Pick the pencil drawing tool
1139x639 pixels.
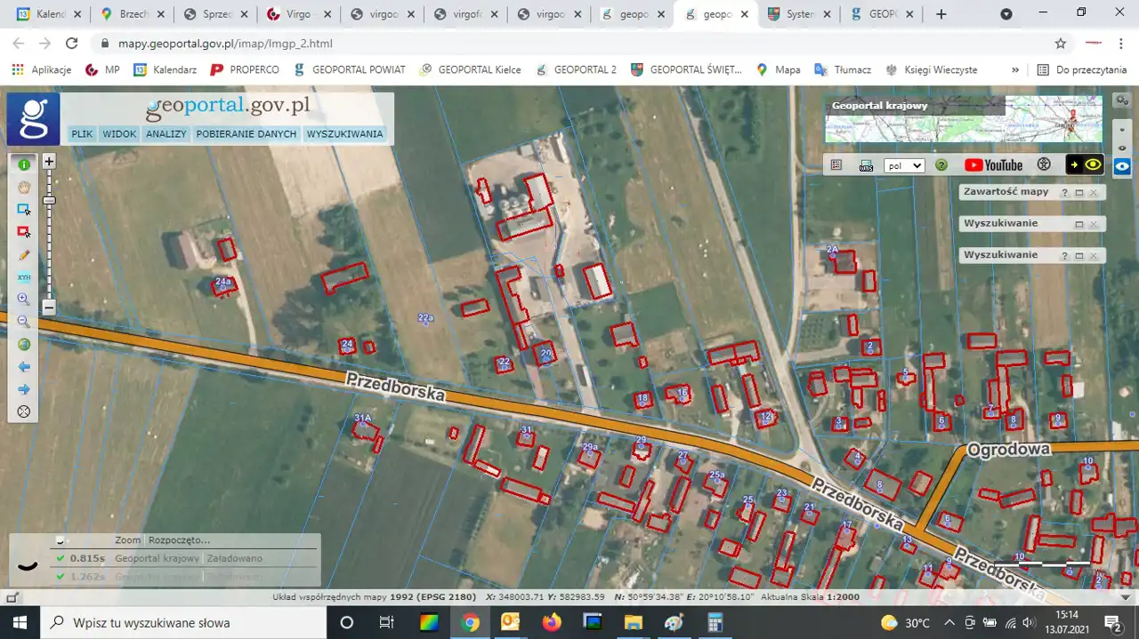pyautogui.click(x=24, y=255)
